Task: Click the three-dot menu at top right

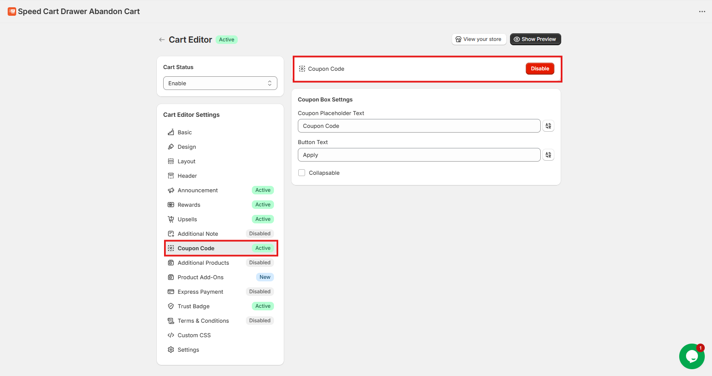Action: pyautogui.click(x=702, y=12)
